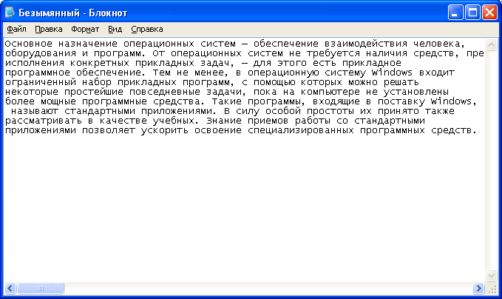Open the Справка menu

pos(147,29)
